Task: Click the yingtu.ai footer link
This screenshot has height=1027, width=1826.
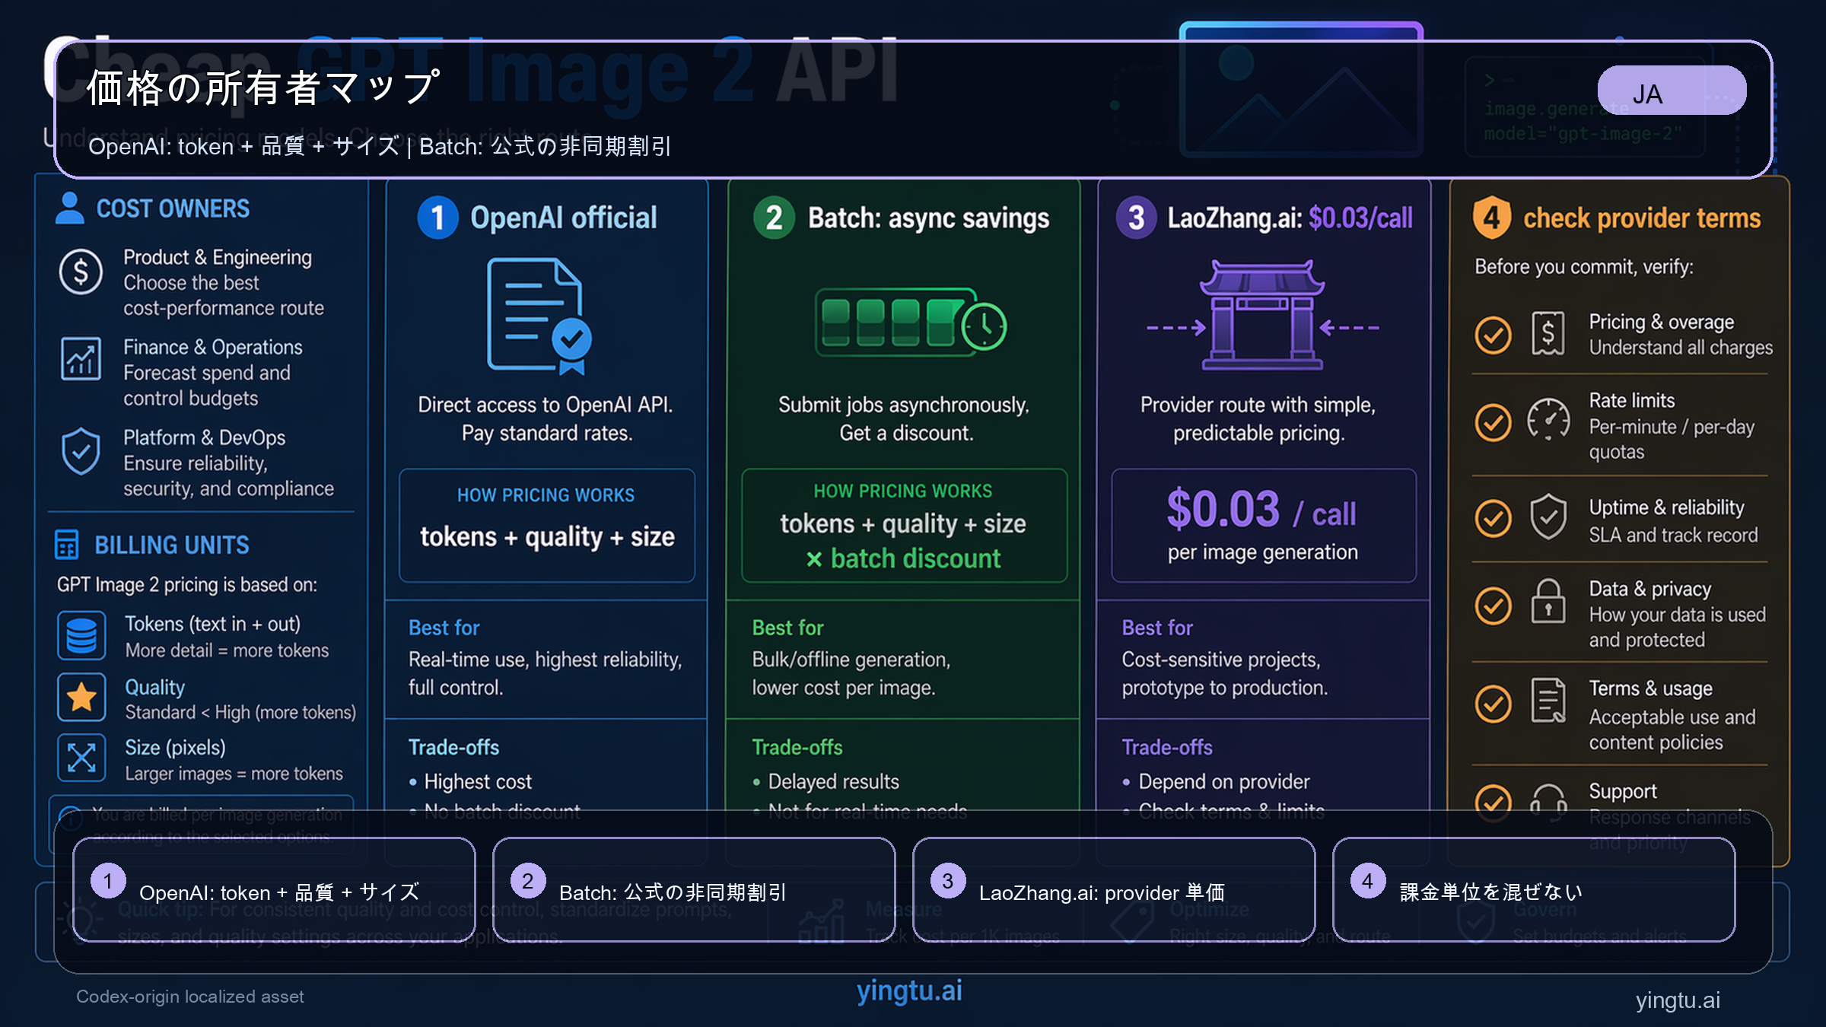Action: click(x=910, y=991)
